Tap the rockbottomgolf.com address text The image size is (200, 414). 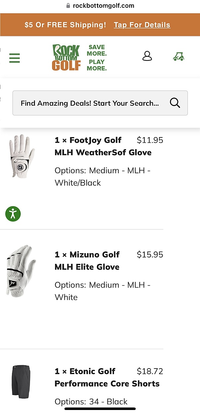pyautogui.click(x=103, y=6)
